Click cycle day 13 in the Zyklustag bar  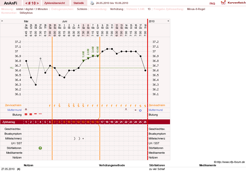coord(83,122)
